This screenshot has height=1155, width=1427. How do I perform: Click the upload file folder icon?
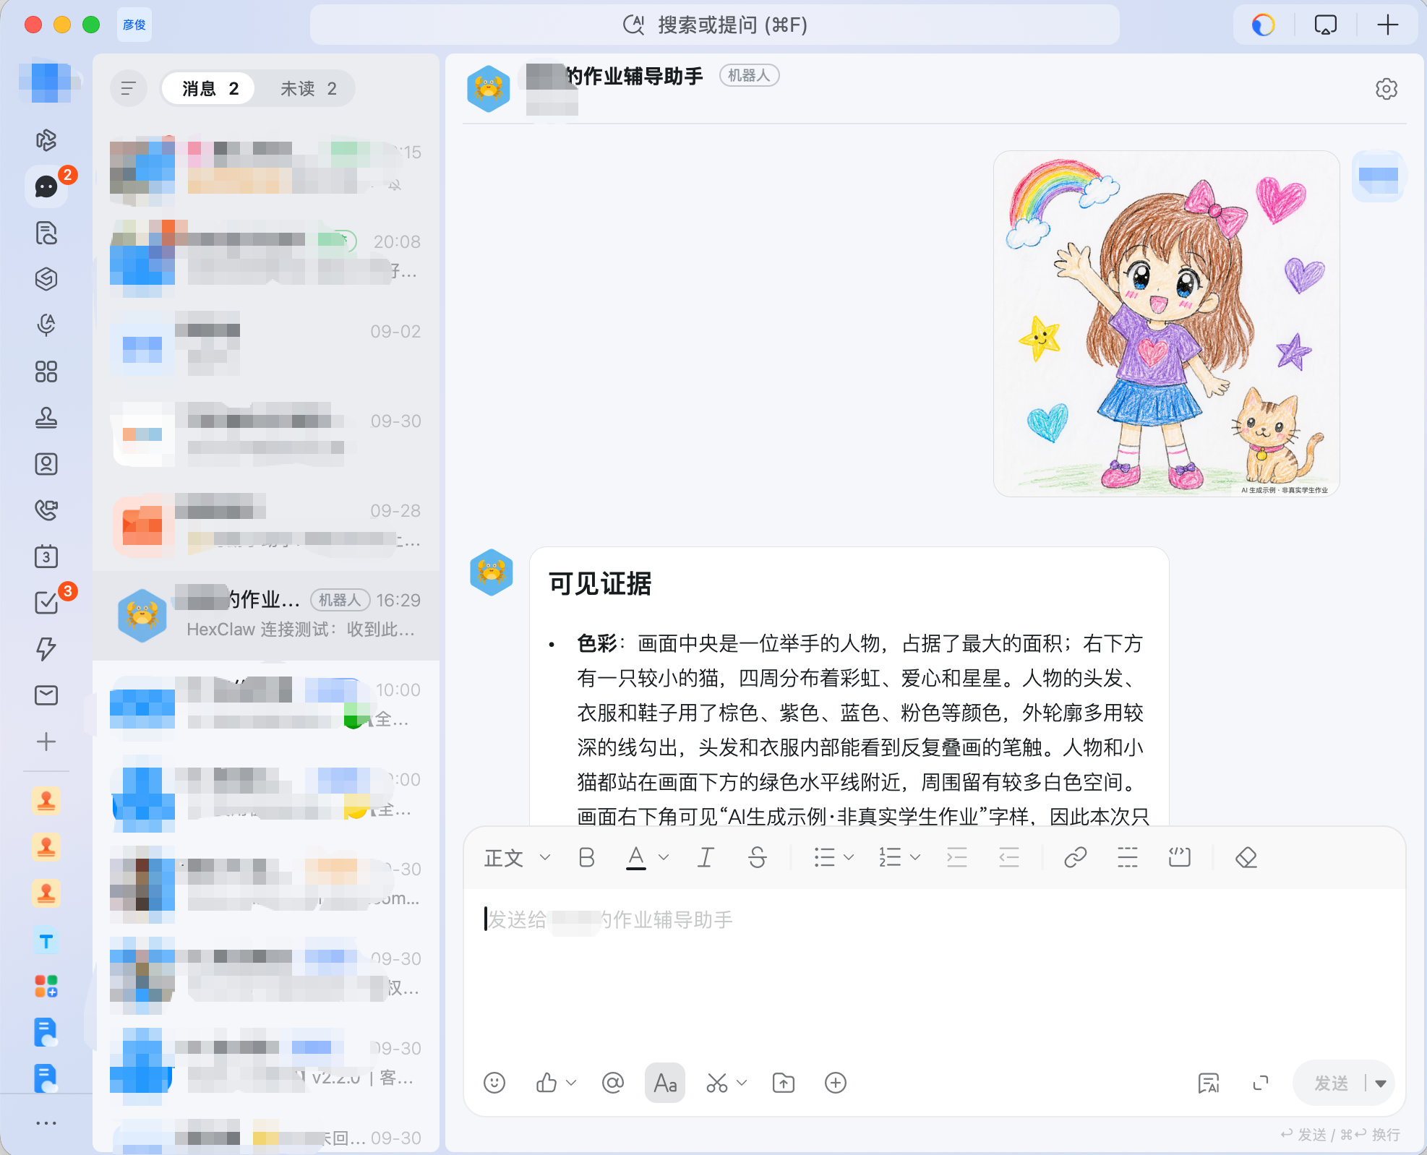click(x=784, y=1083)
